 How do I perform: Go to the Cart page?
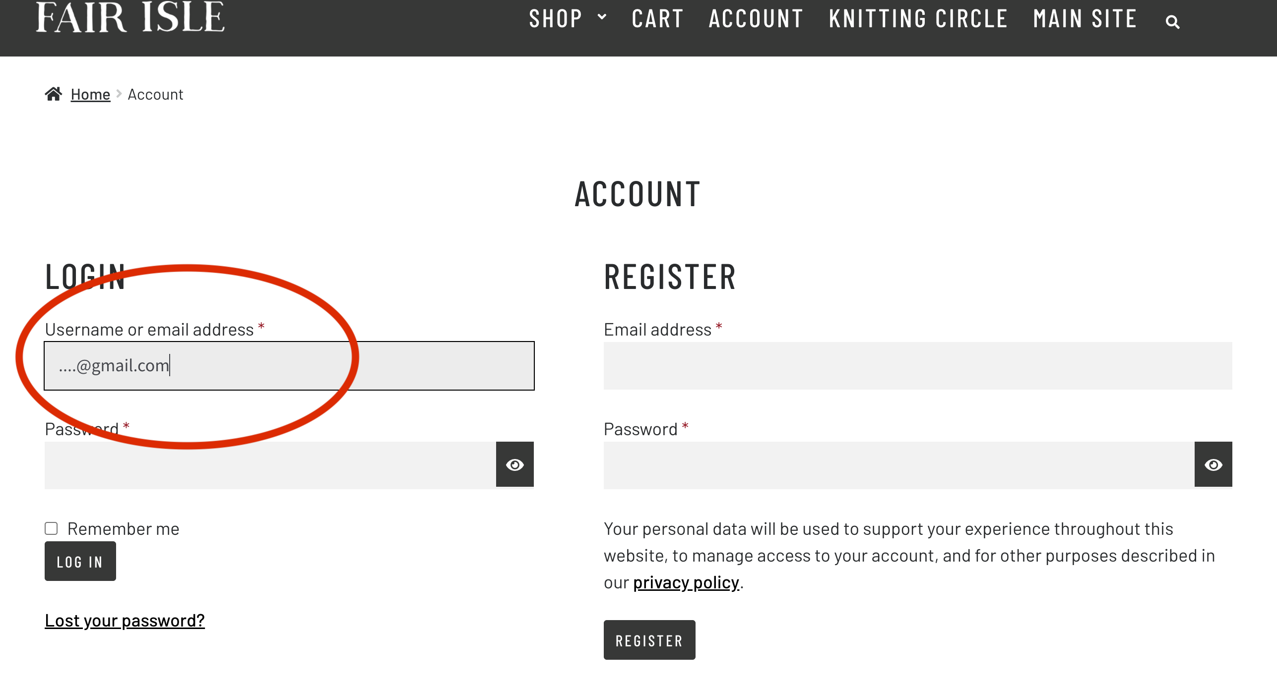[657, 19]
